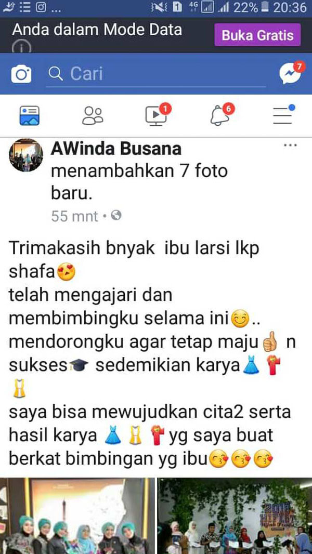Tap AWinda Busana profile picture

pyautogui.click(x=26, y=155)
